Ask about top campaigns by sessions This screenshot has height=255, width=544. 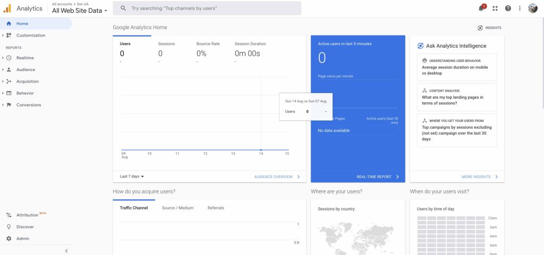457,130
